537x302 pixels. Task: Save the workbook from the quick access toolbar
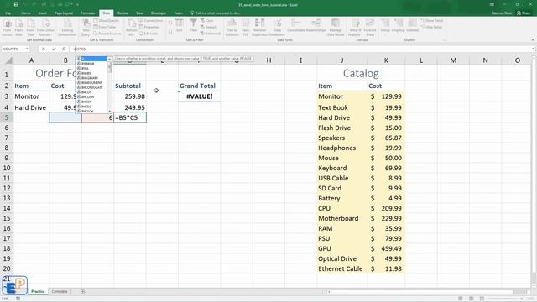[x=16, y=4]
